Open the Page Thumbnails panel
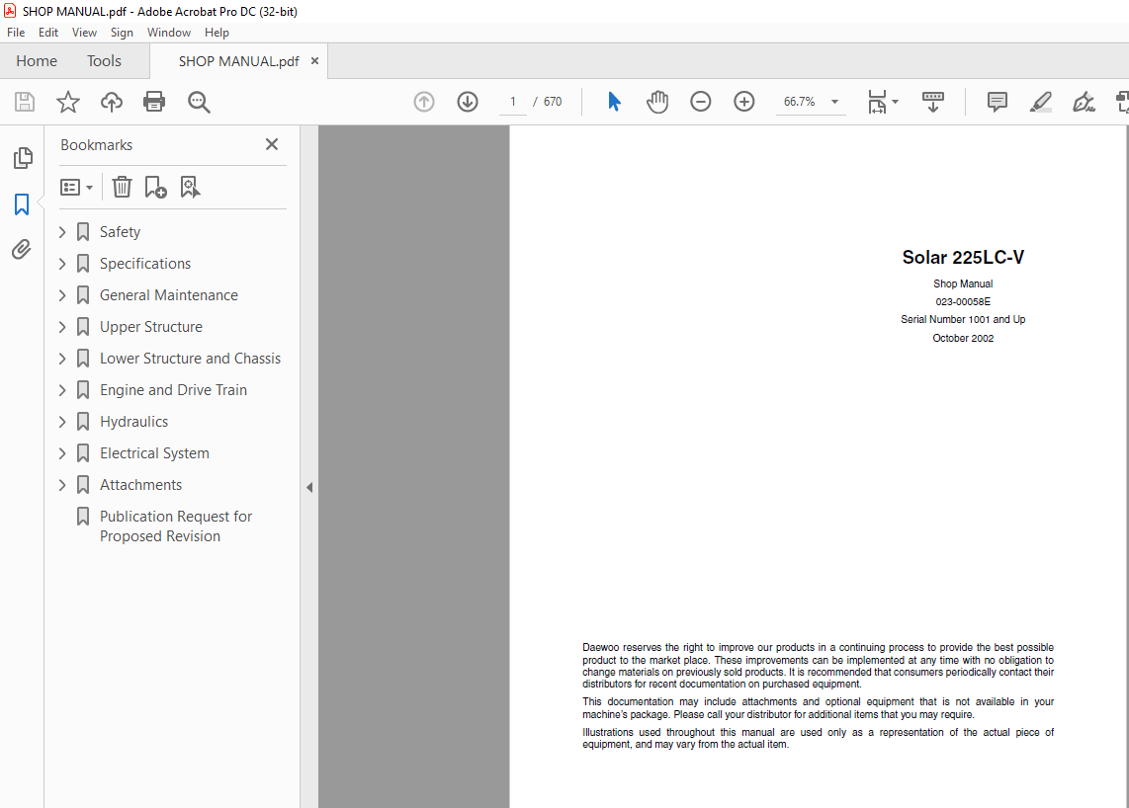1129x808 pixels. (23, 158)
